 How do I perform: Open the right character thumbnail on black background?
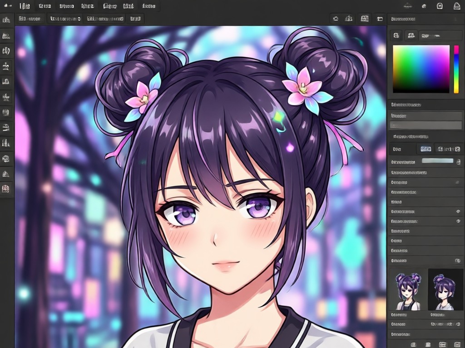click(x=445, y=290)
